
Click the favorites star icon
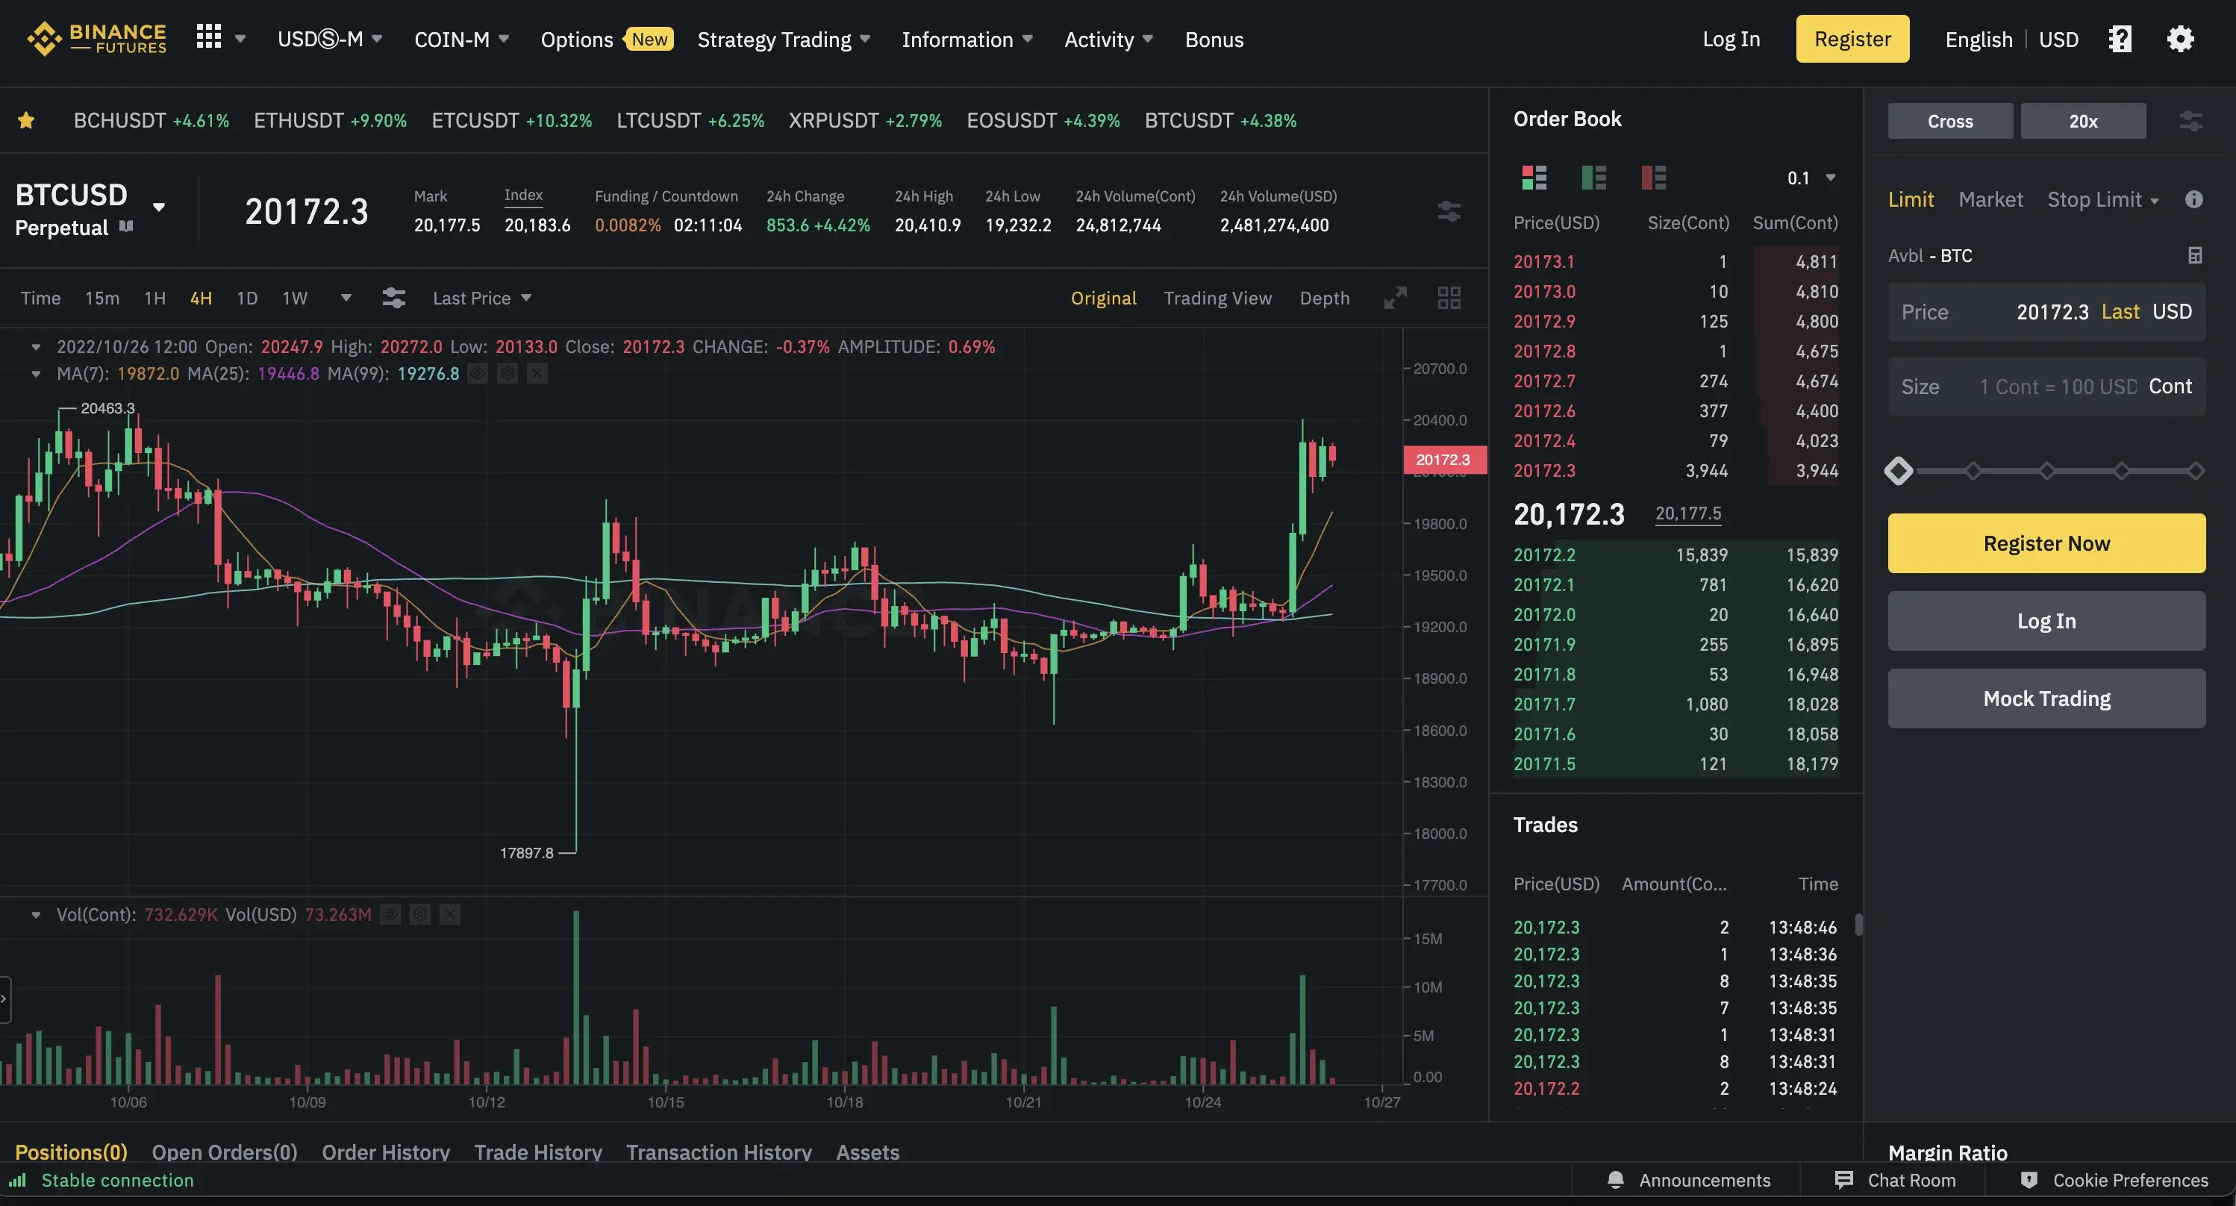pos(26,121)
